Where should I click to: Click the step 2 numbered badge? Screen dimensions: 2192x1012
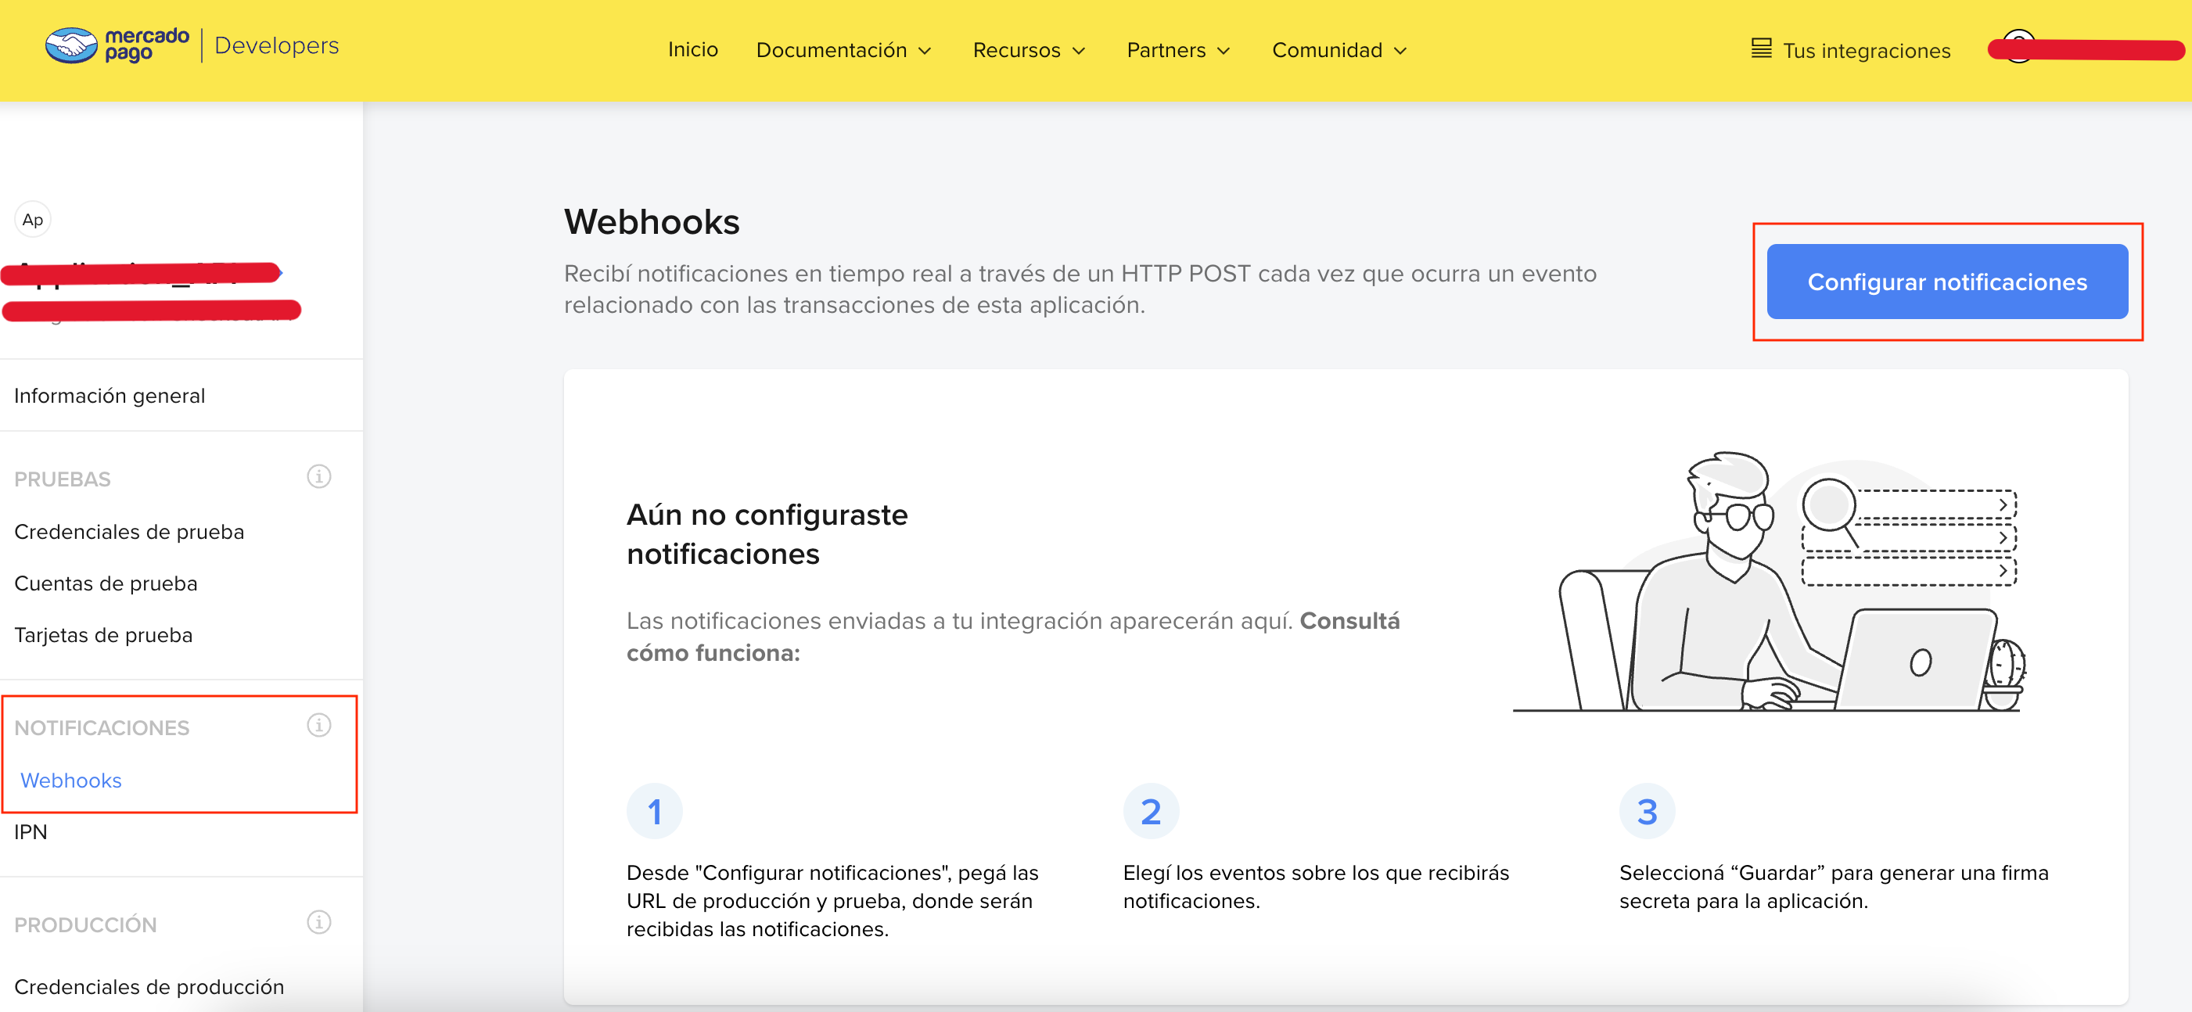pos(1150,810)
